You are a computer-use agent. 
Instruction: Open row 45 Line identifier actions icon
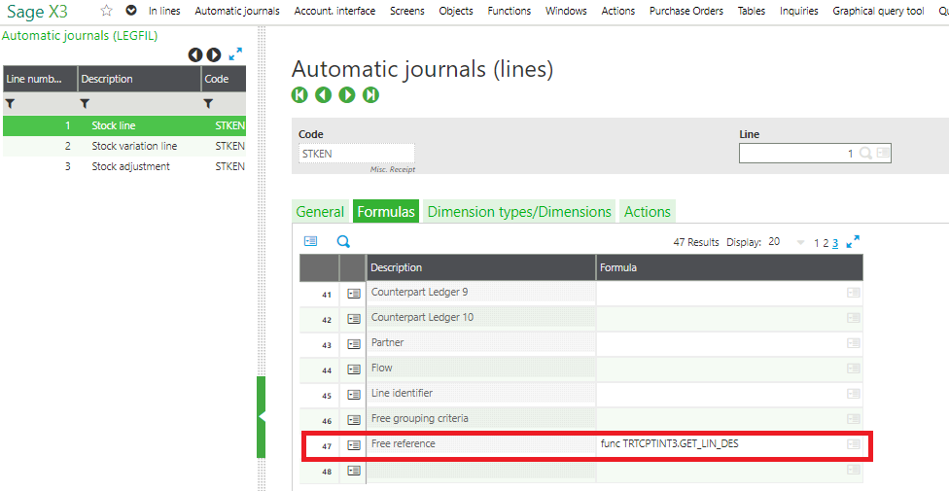[x=354, y=395]
